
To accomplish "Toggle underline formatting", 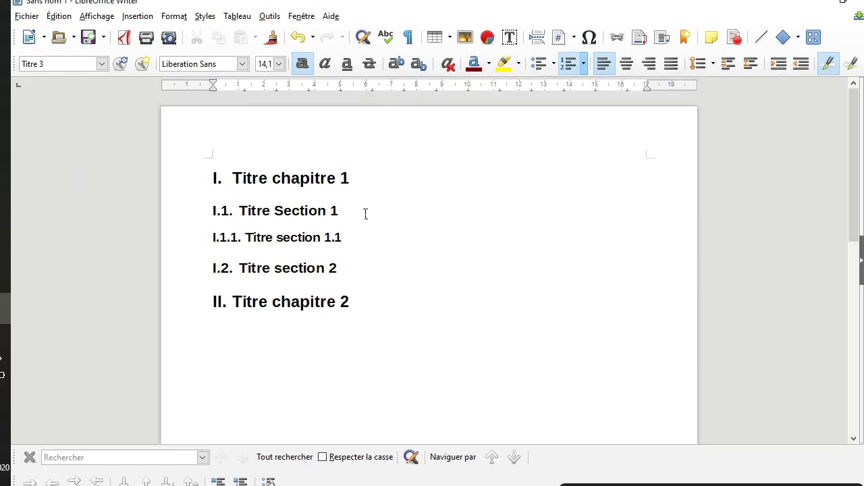I will click(x=347, y=64).
